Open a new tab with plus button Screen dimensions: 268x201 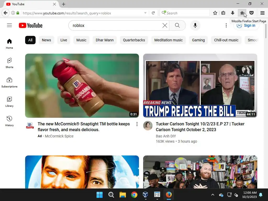coord(64,4)
